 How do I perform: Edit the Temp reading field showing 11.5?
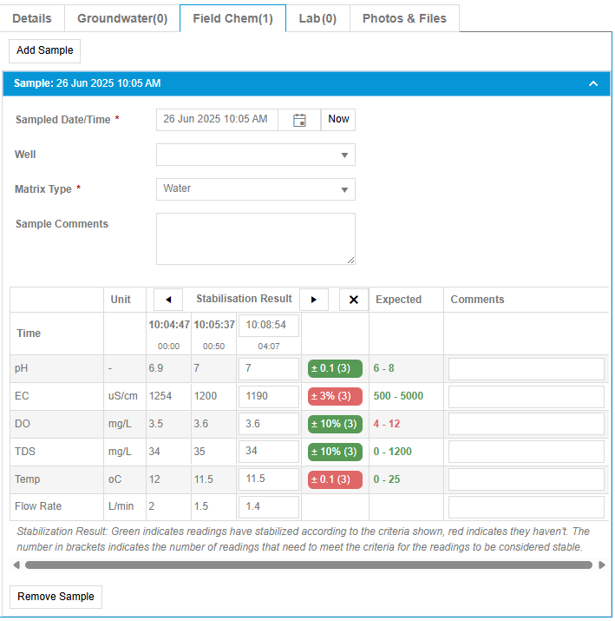269,479
